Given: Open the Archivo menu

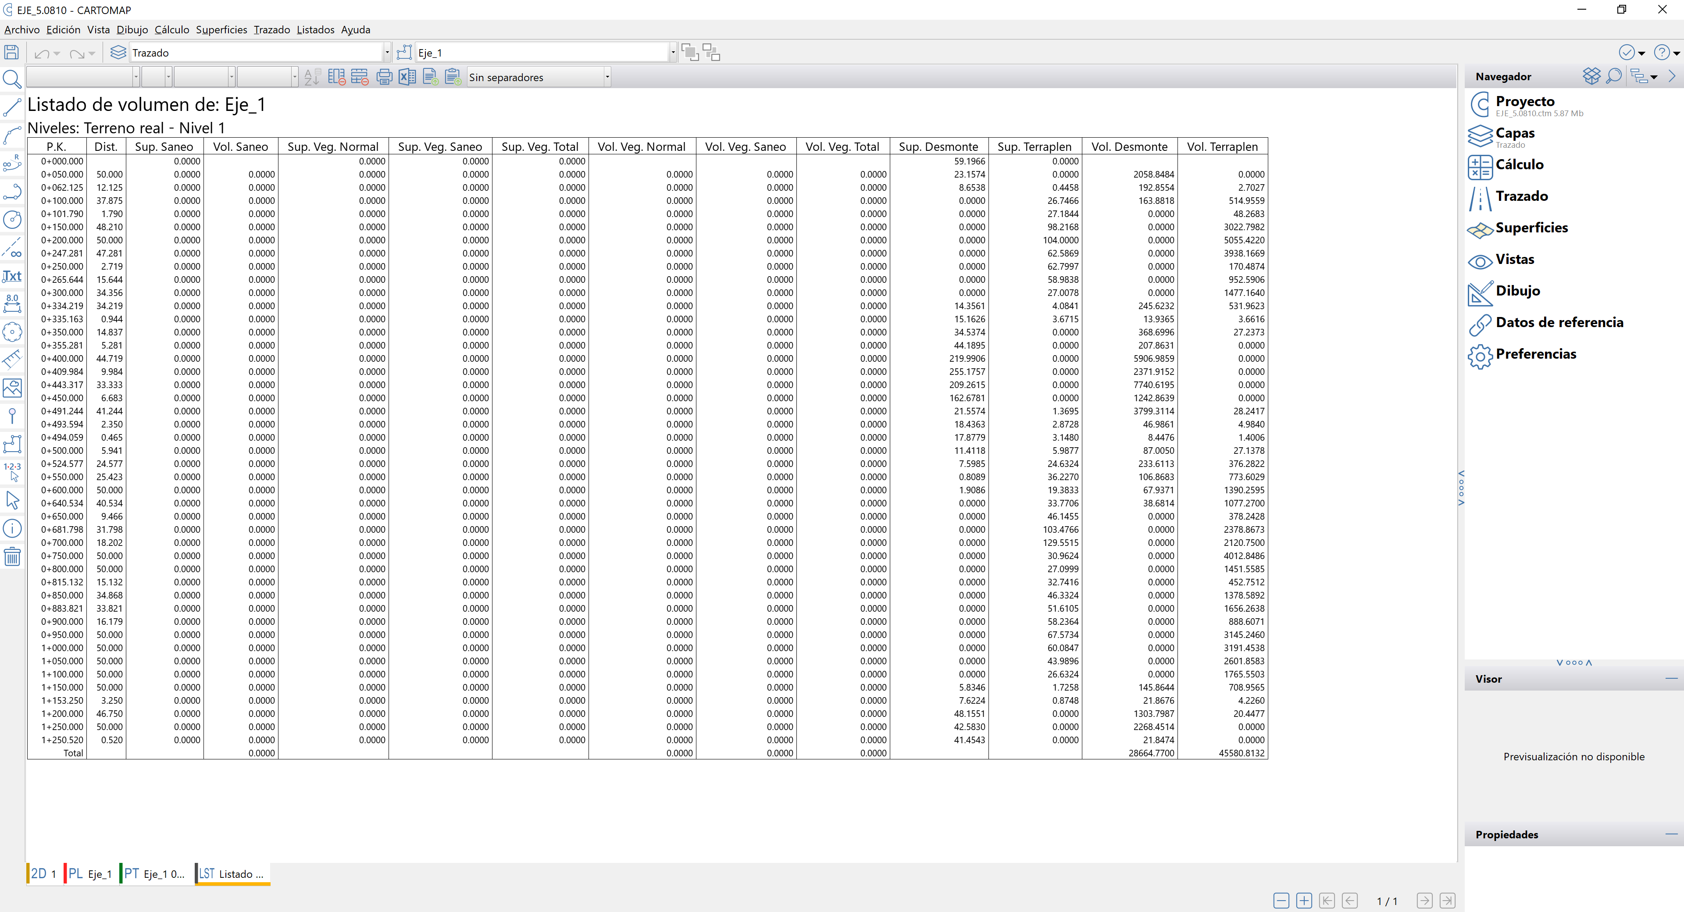Looking at the screenshot, I should pyautogui.click(x=21, y=29).
